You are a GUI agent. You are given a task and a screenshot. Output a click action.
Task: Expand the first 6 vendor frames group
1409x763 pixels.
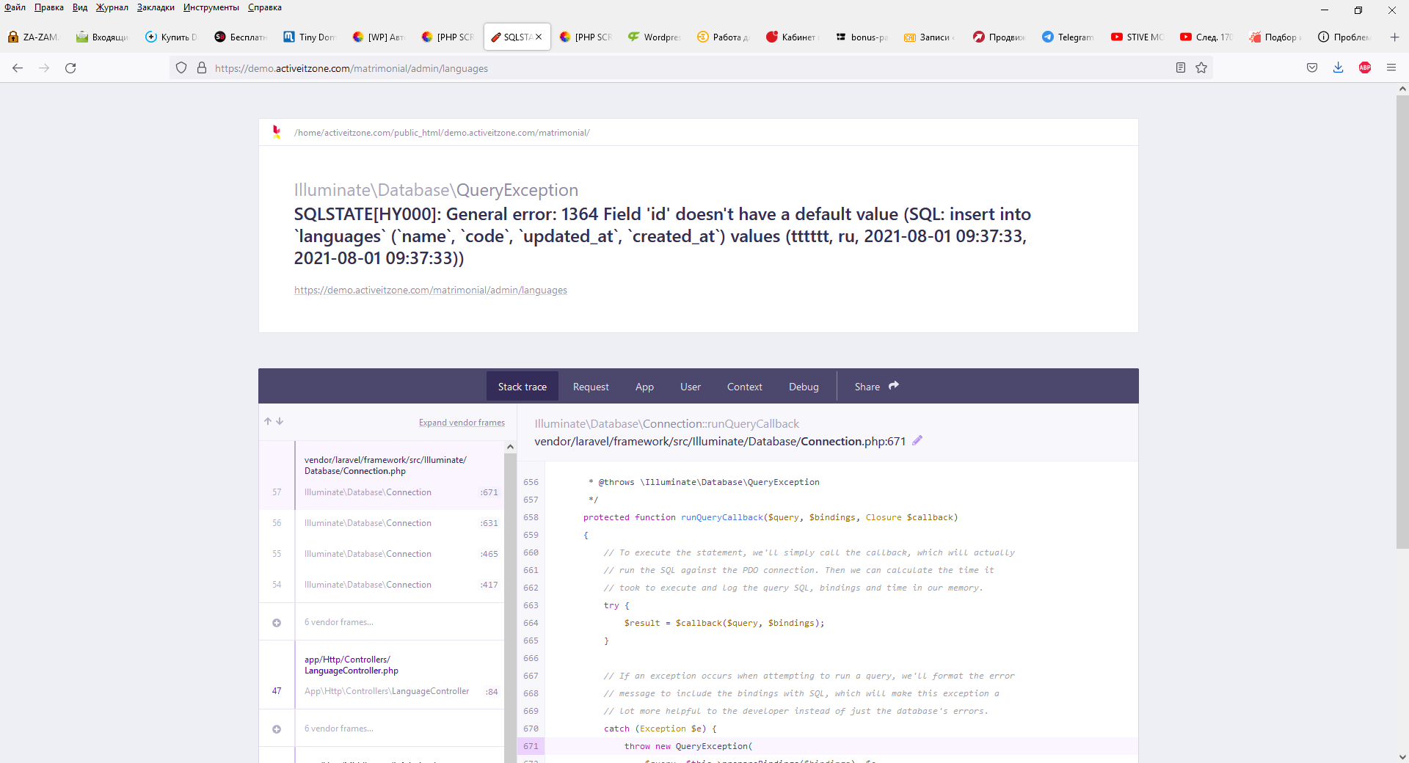click(x=277, y=623)
